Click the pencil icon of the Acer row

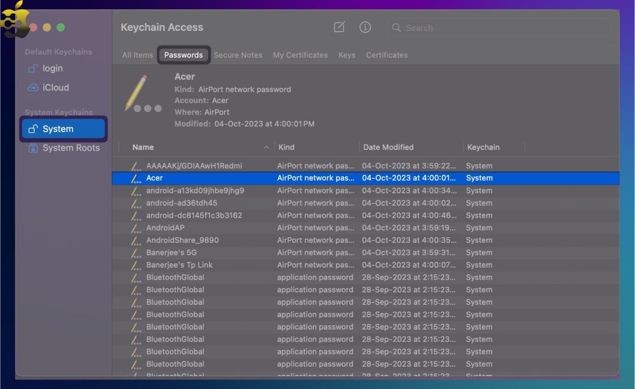pos(136,178)
